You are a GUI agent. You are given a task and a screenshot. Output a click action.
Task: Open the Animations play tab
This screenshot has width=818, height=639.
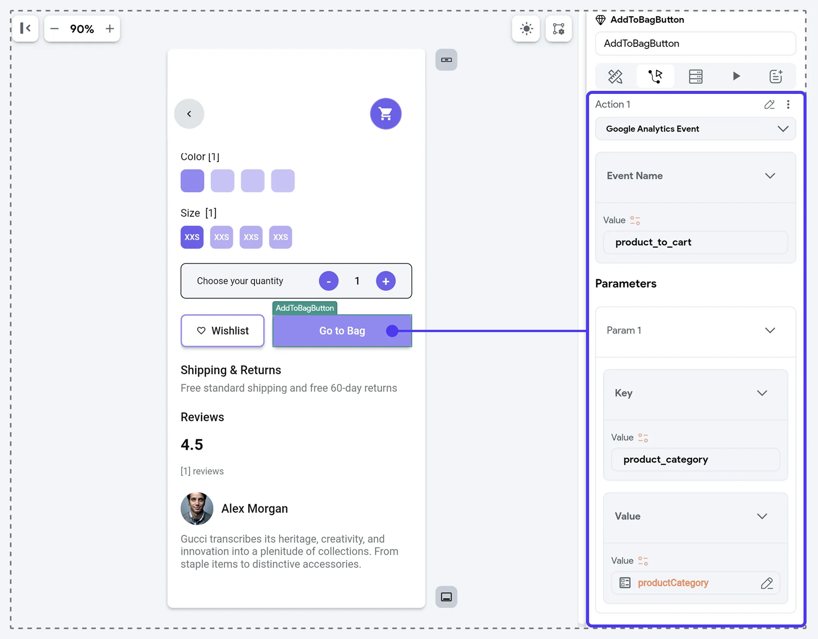(736, 76)
